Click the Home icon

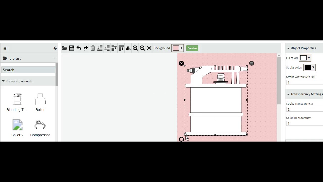(x=5, y=48)
